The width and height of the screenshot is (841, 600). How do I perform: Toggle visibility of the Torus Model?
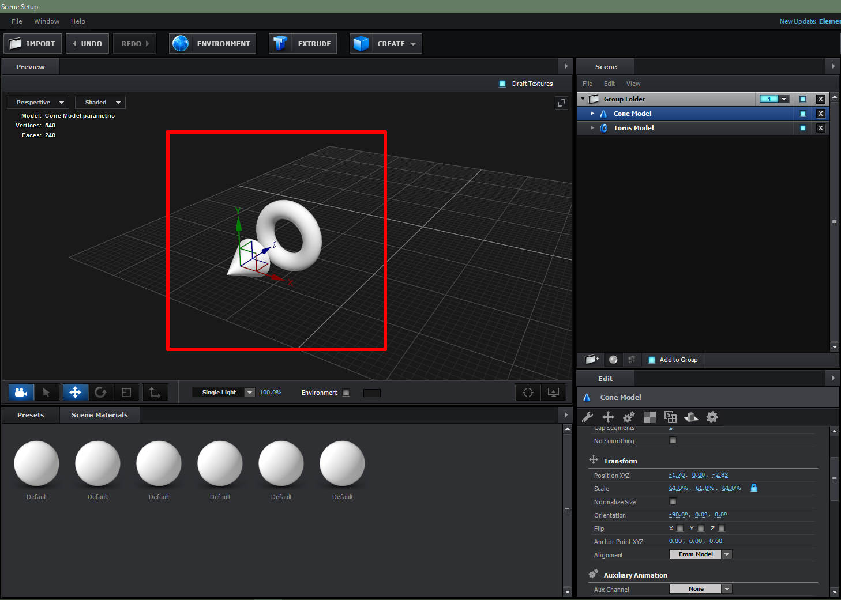[802, 127]
